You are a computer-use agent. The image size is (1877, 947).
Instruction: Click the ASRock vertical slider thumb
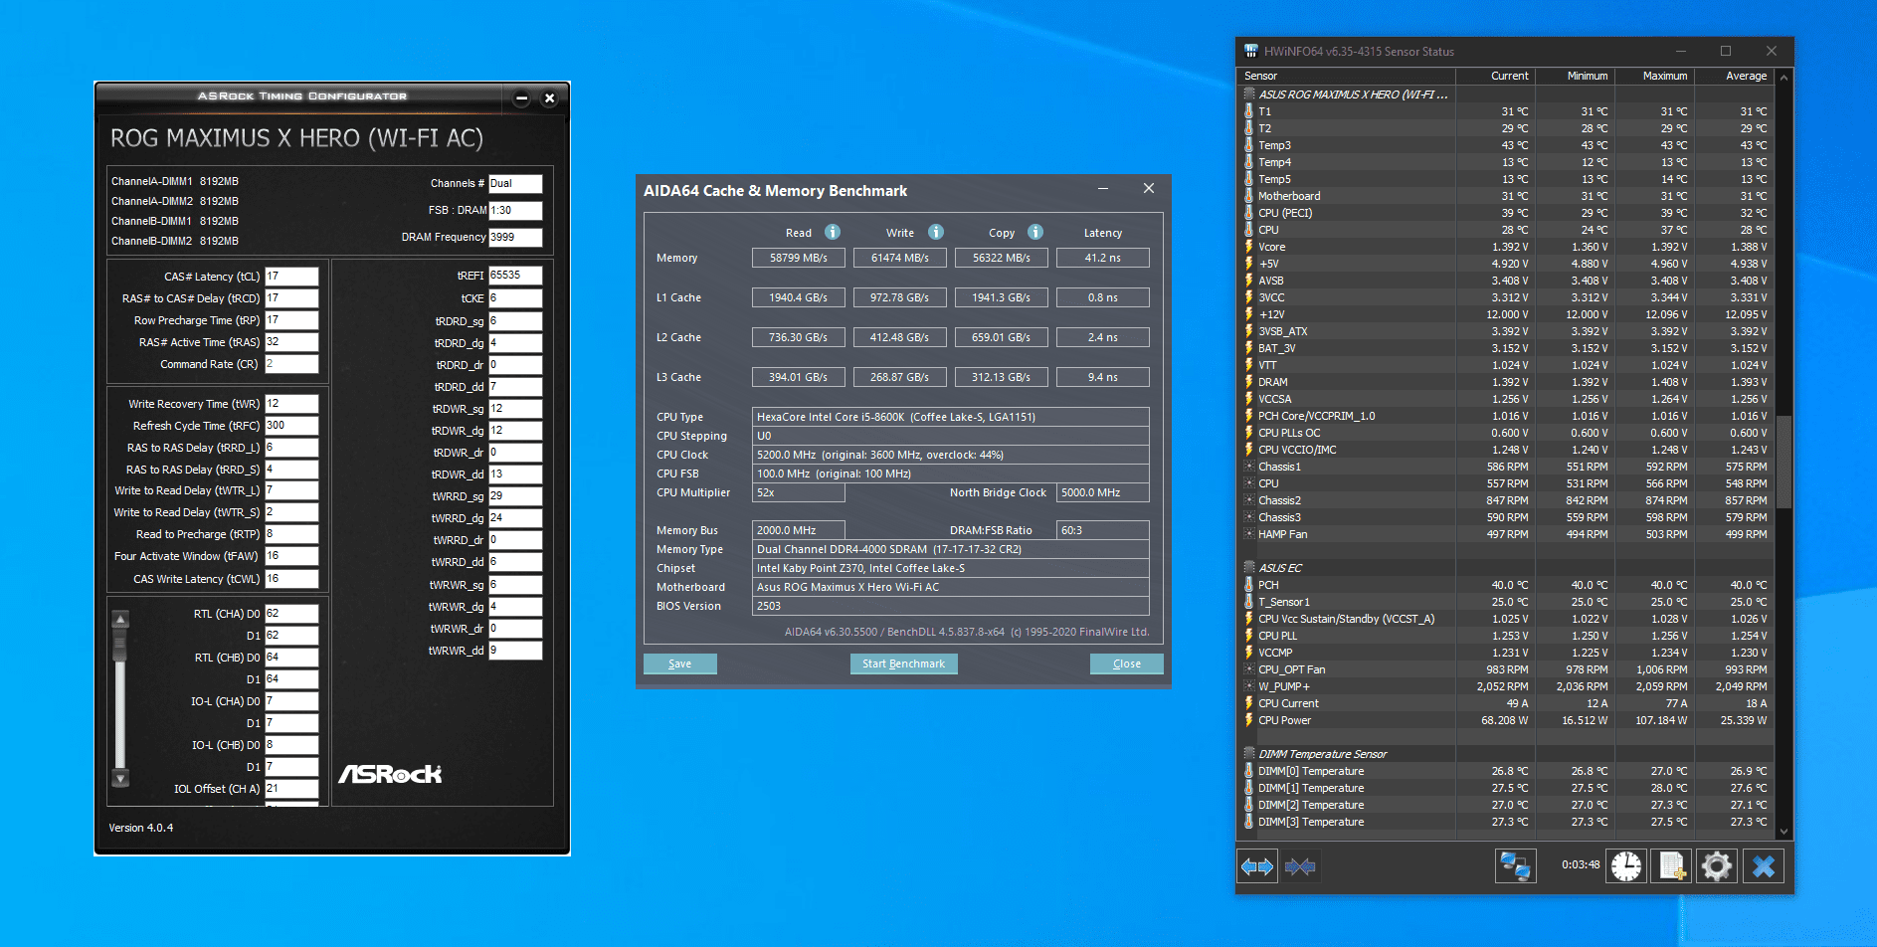tap(120, 645)
